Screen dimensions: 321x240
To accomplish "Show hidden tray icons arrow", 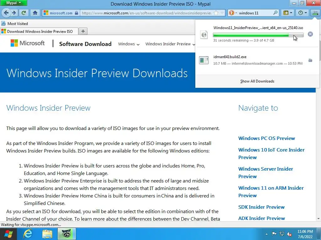I will click(266, 234).
